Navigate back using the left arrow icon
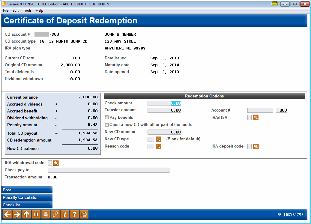The image size is (311, 224). click(x=7, y=214)
